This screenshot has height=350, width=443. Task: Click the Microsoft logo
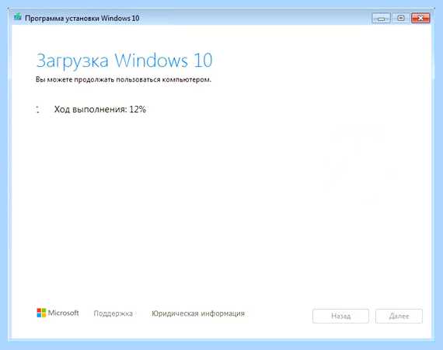pyautogui.click(x=58, y=313)
